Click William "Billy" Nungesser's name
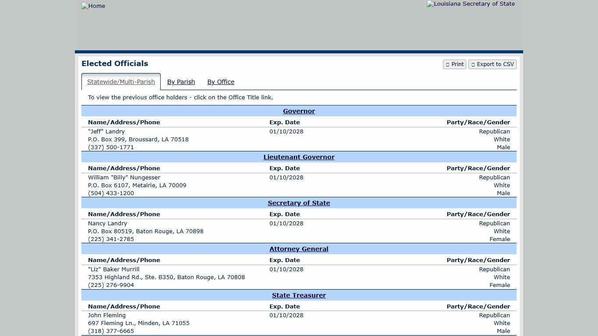The image size is (598, 336). pyautogui.click(x=124, y=178)
